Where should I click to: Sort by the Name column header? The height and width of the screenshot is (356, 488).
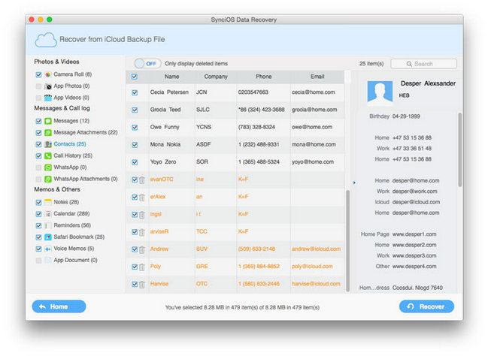tap(171, 77)
